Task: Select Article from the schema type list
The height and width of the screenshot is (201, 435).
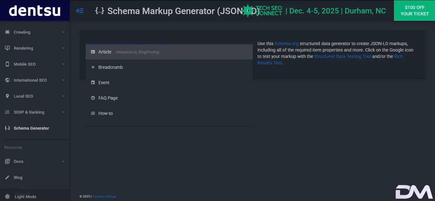Action: click(x=105, y=52)
